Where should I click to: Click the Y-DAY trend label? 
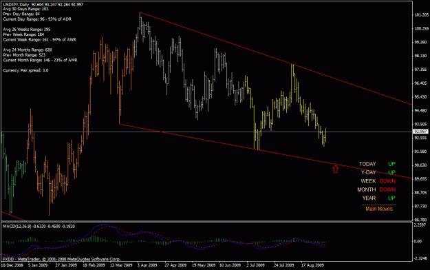pos(368,172)
